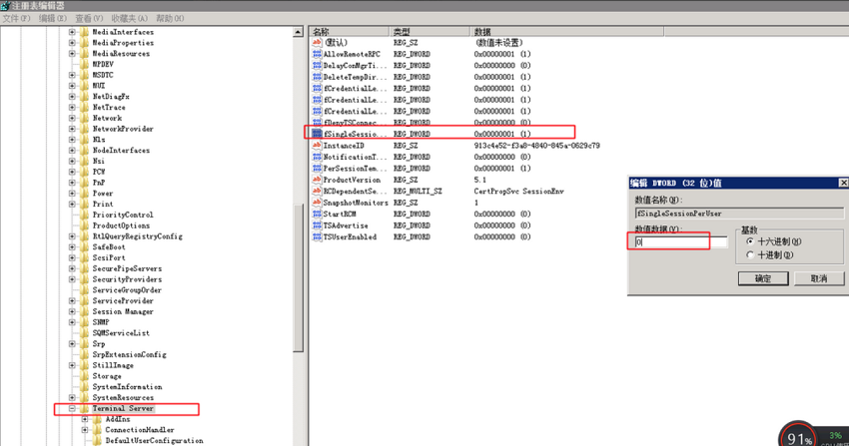
Task: Select the RCDependentServices multi-string icon
Action: point(317,191)
